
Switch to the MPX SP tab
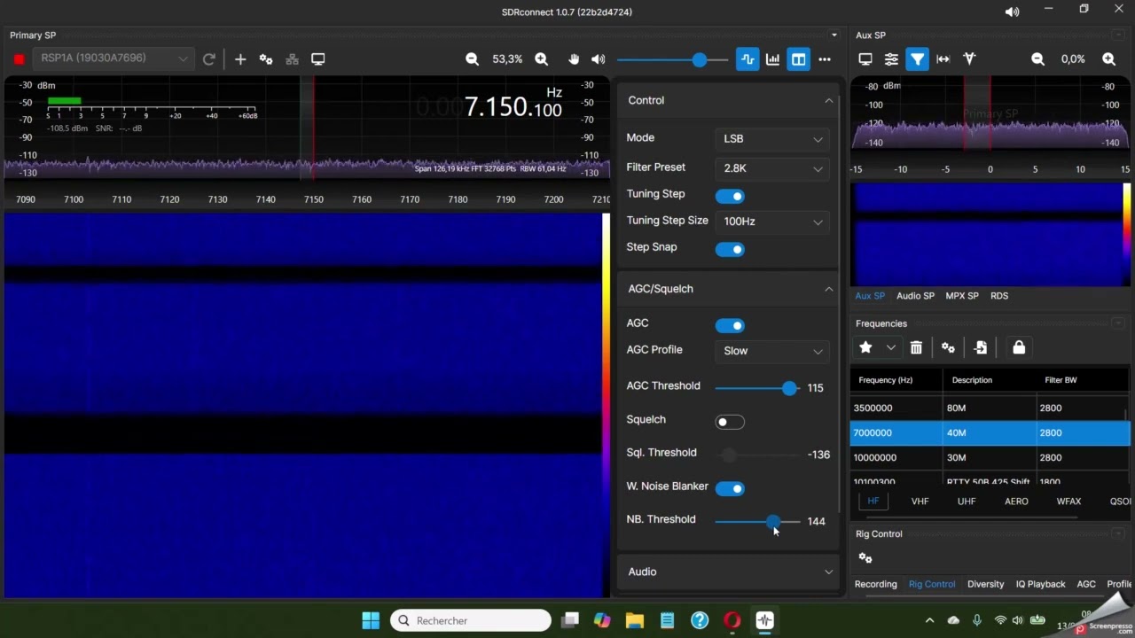(x=962, y=296)
